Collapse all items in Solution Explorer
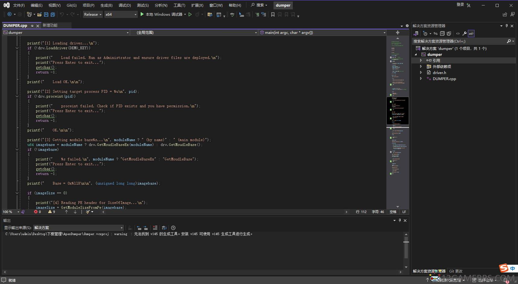The width and height of the screenshot is (518, 284). (x=442, y=34)
